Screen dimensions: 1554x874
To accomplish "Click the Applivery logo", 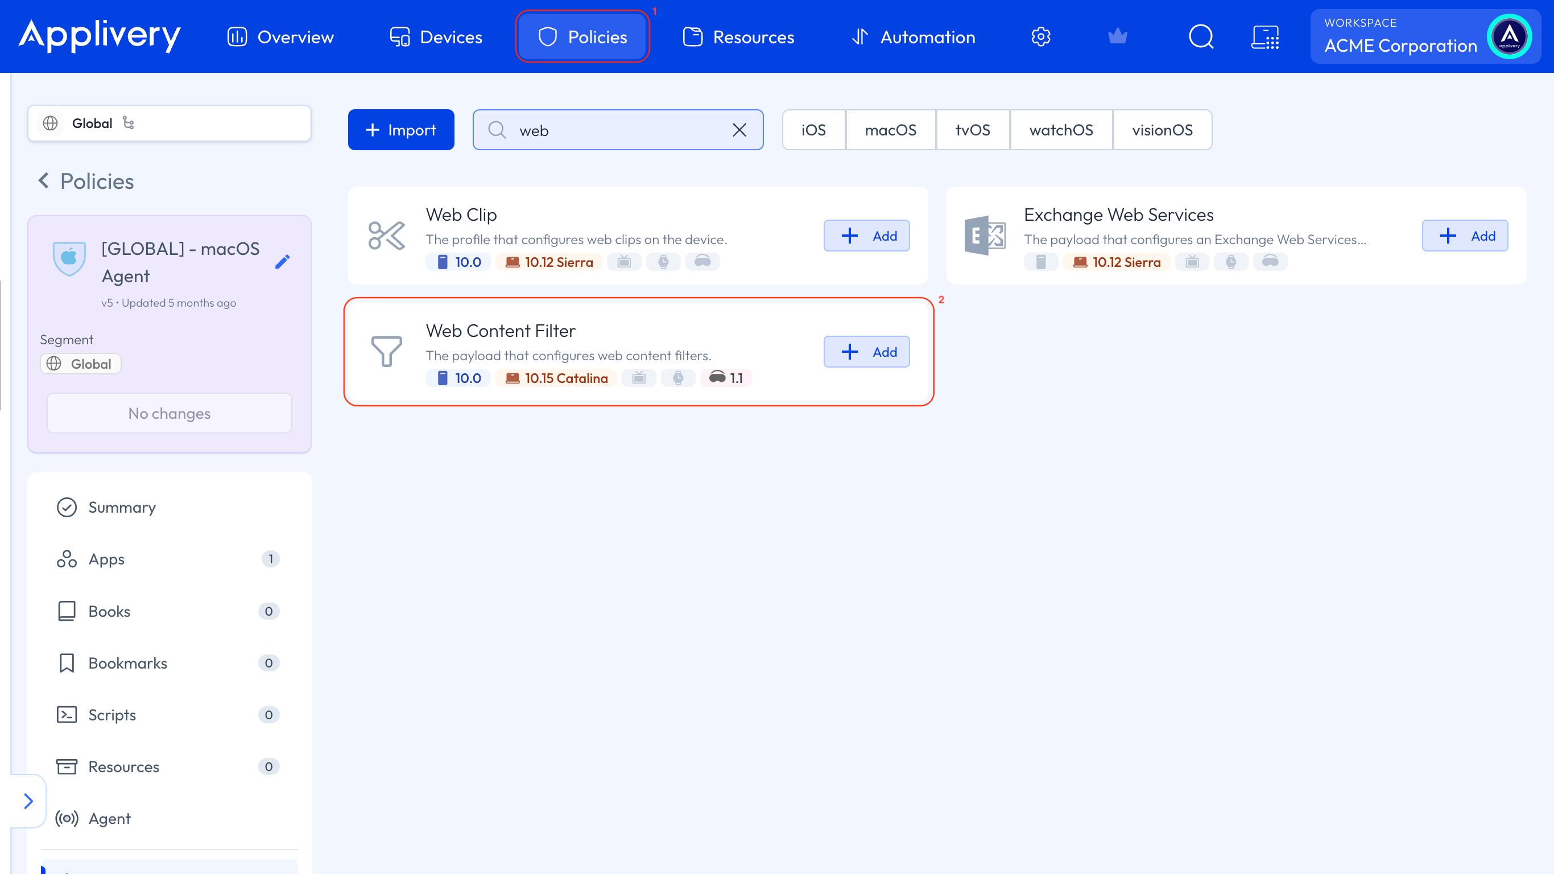I will click(100, 36).
